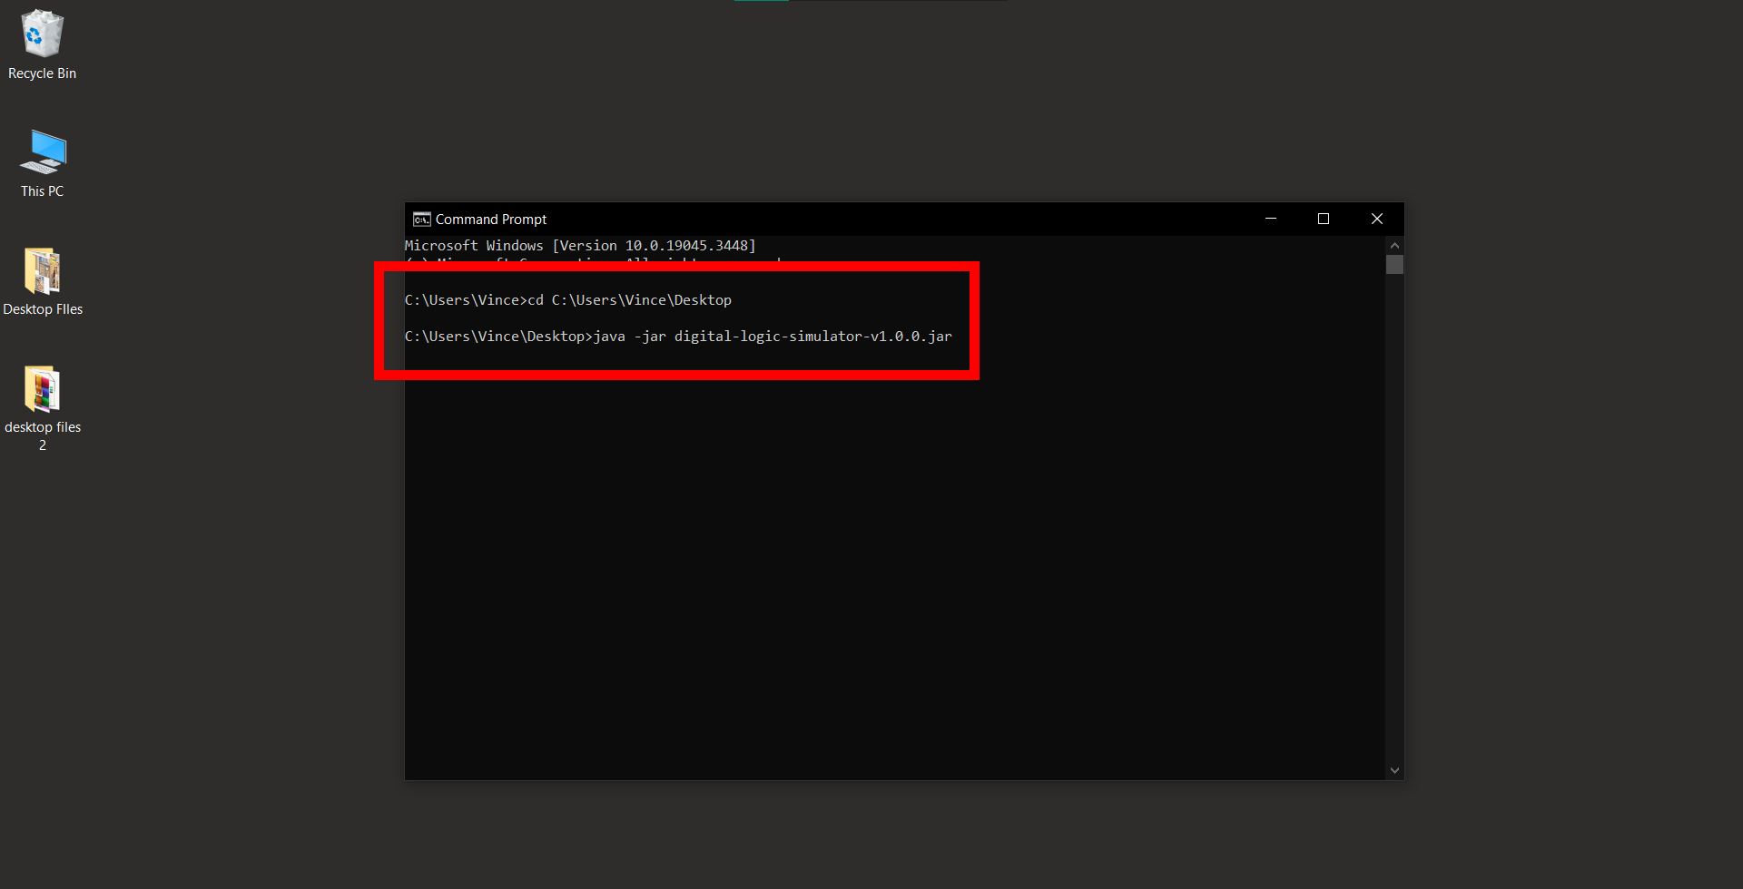1743x889 pixels.
Task: Click the scrollbar thumb in the console
Action: coord(1394,265)
